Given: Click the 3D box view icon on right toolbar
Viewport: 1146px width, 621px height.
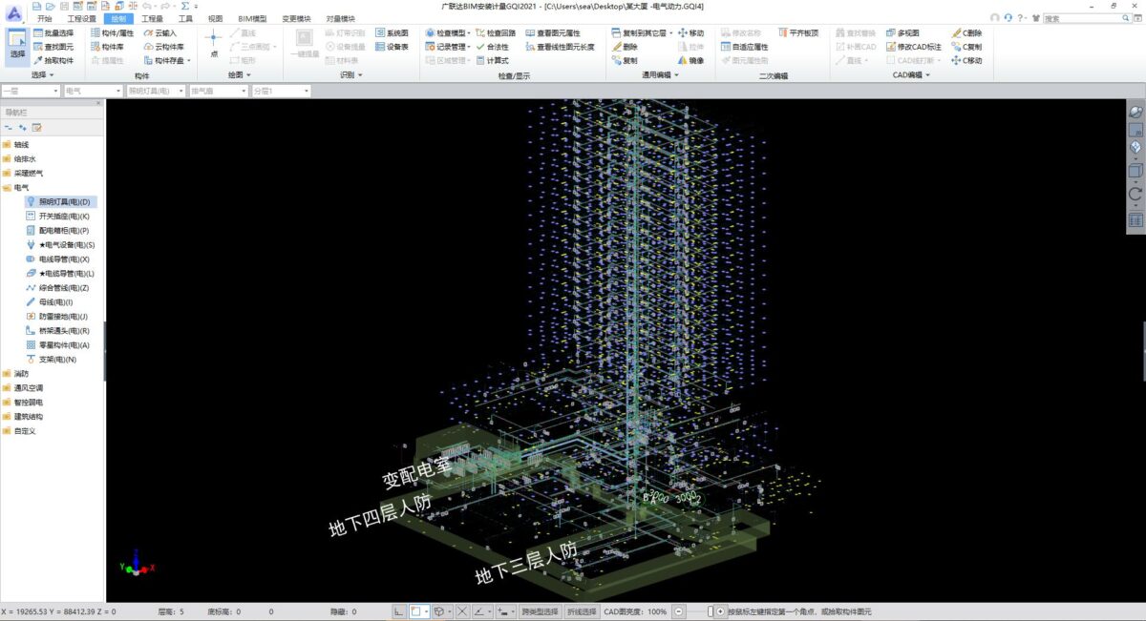Looking at the screenshot, I should point(1135,171).
